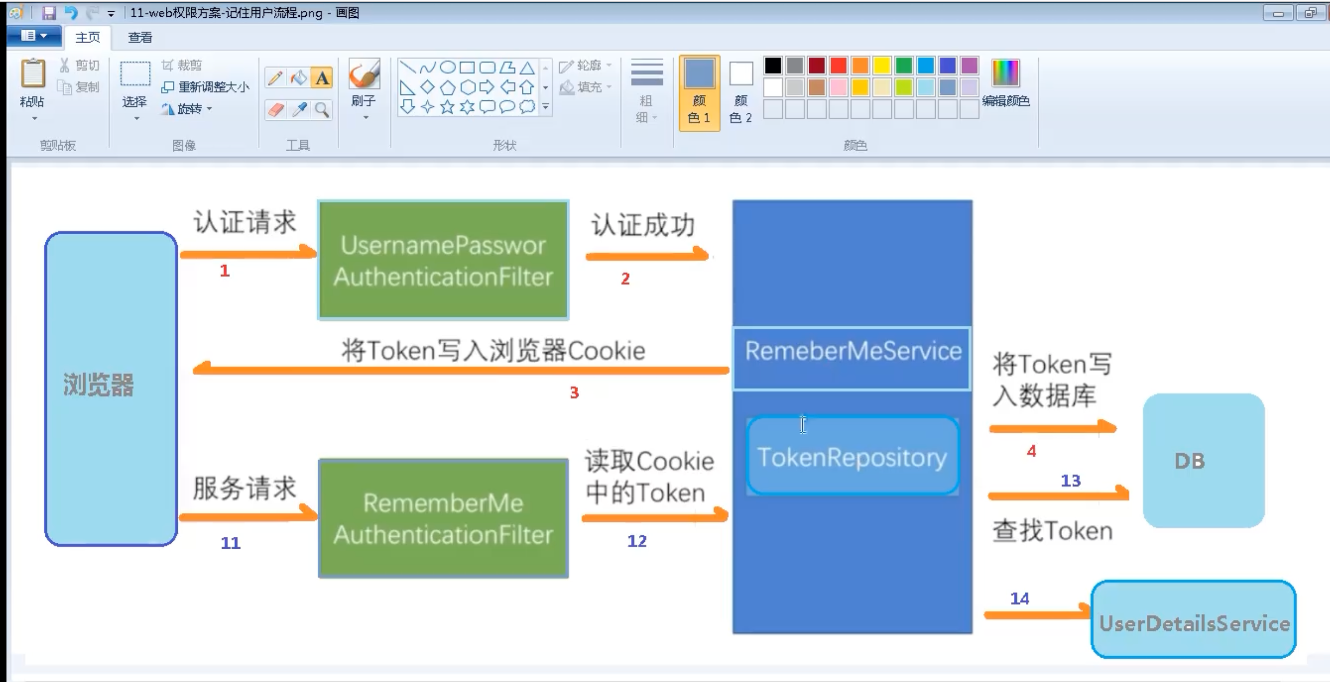Click the 重新调整大小 resize button
Image resolution: width=1330 pixels, height=682 pixels.
[206, 87]
